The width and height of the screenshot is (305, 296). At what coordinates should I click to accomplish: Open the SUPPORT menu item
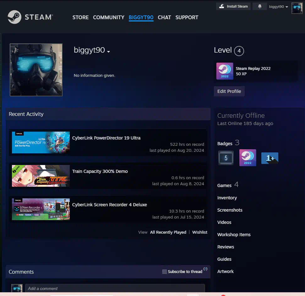pos(187,17)
